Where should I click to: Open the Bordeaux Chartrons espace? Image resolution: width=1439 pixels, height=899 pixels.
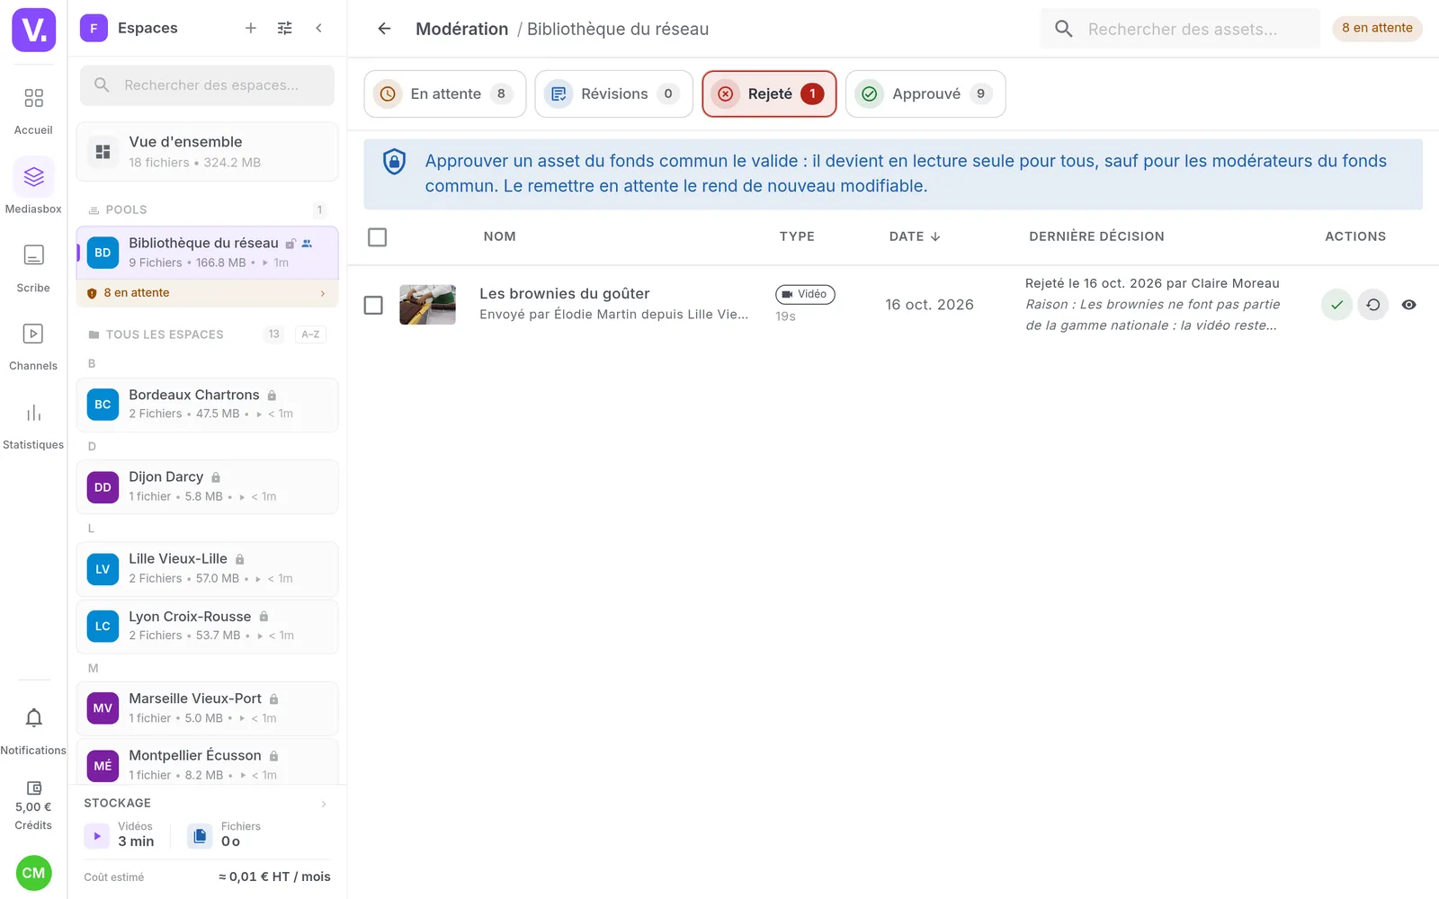pos(208,405)
